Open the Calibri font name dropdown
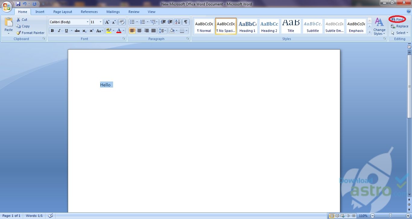Image resolution: width=412 pixels, height=219 pixels. click(x=87, y=22)
